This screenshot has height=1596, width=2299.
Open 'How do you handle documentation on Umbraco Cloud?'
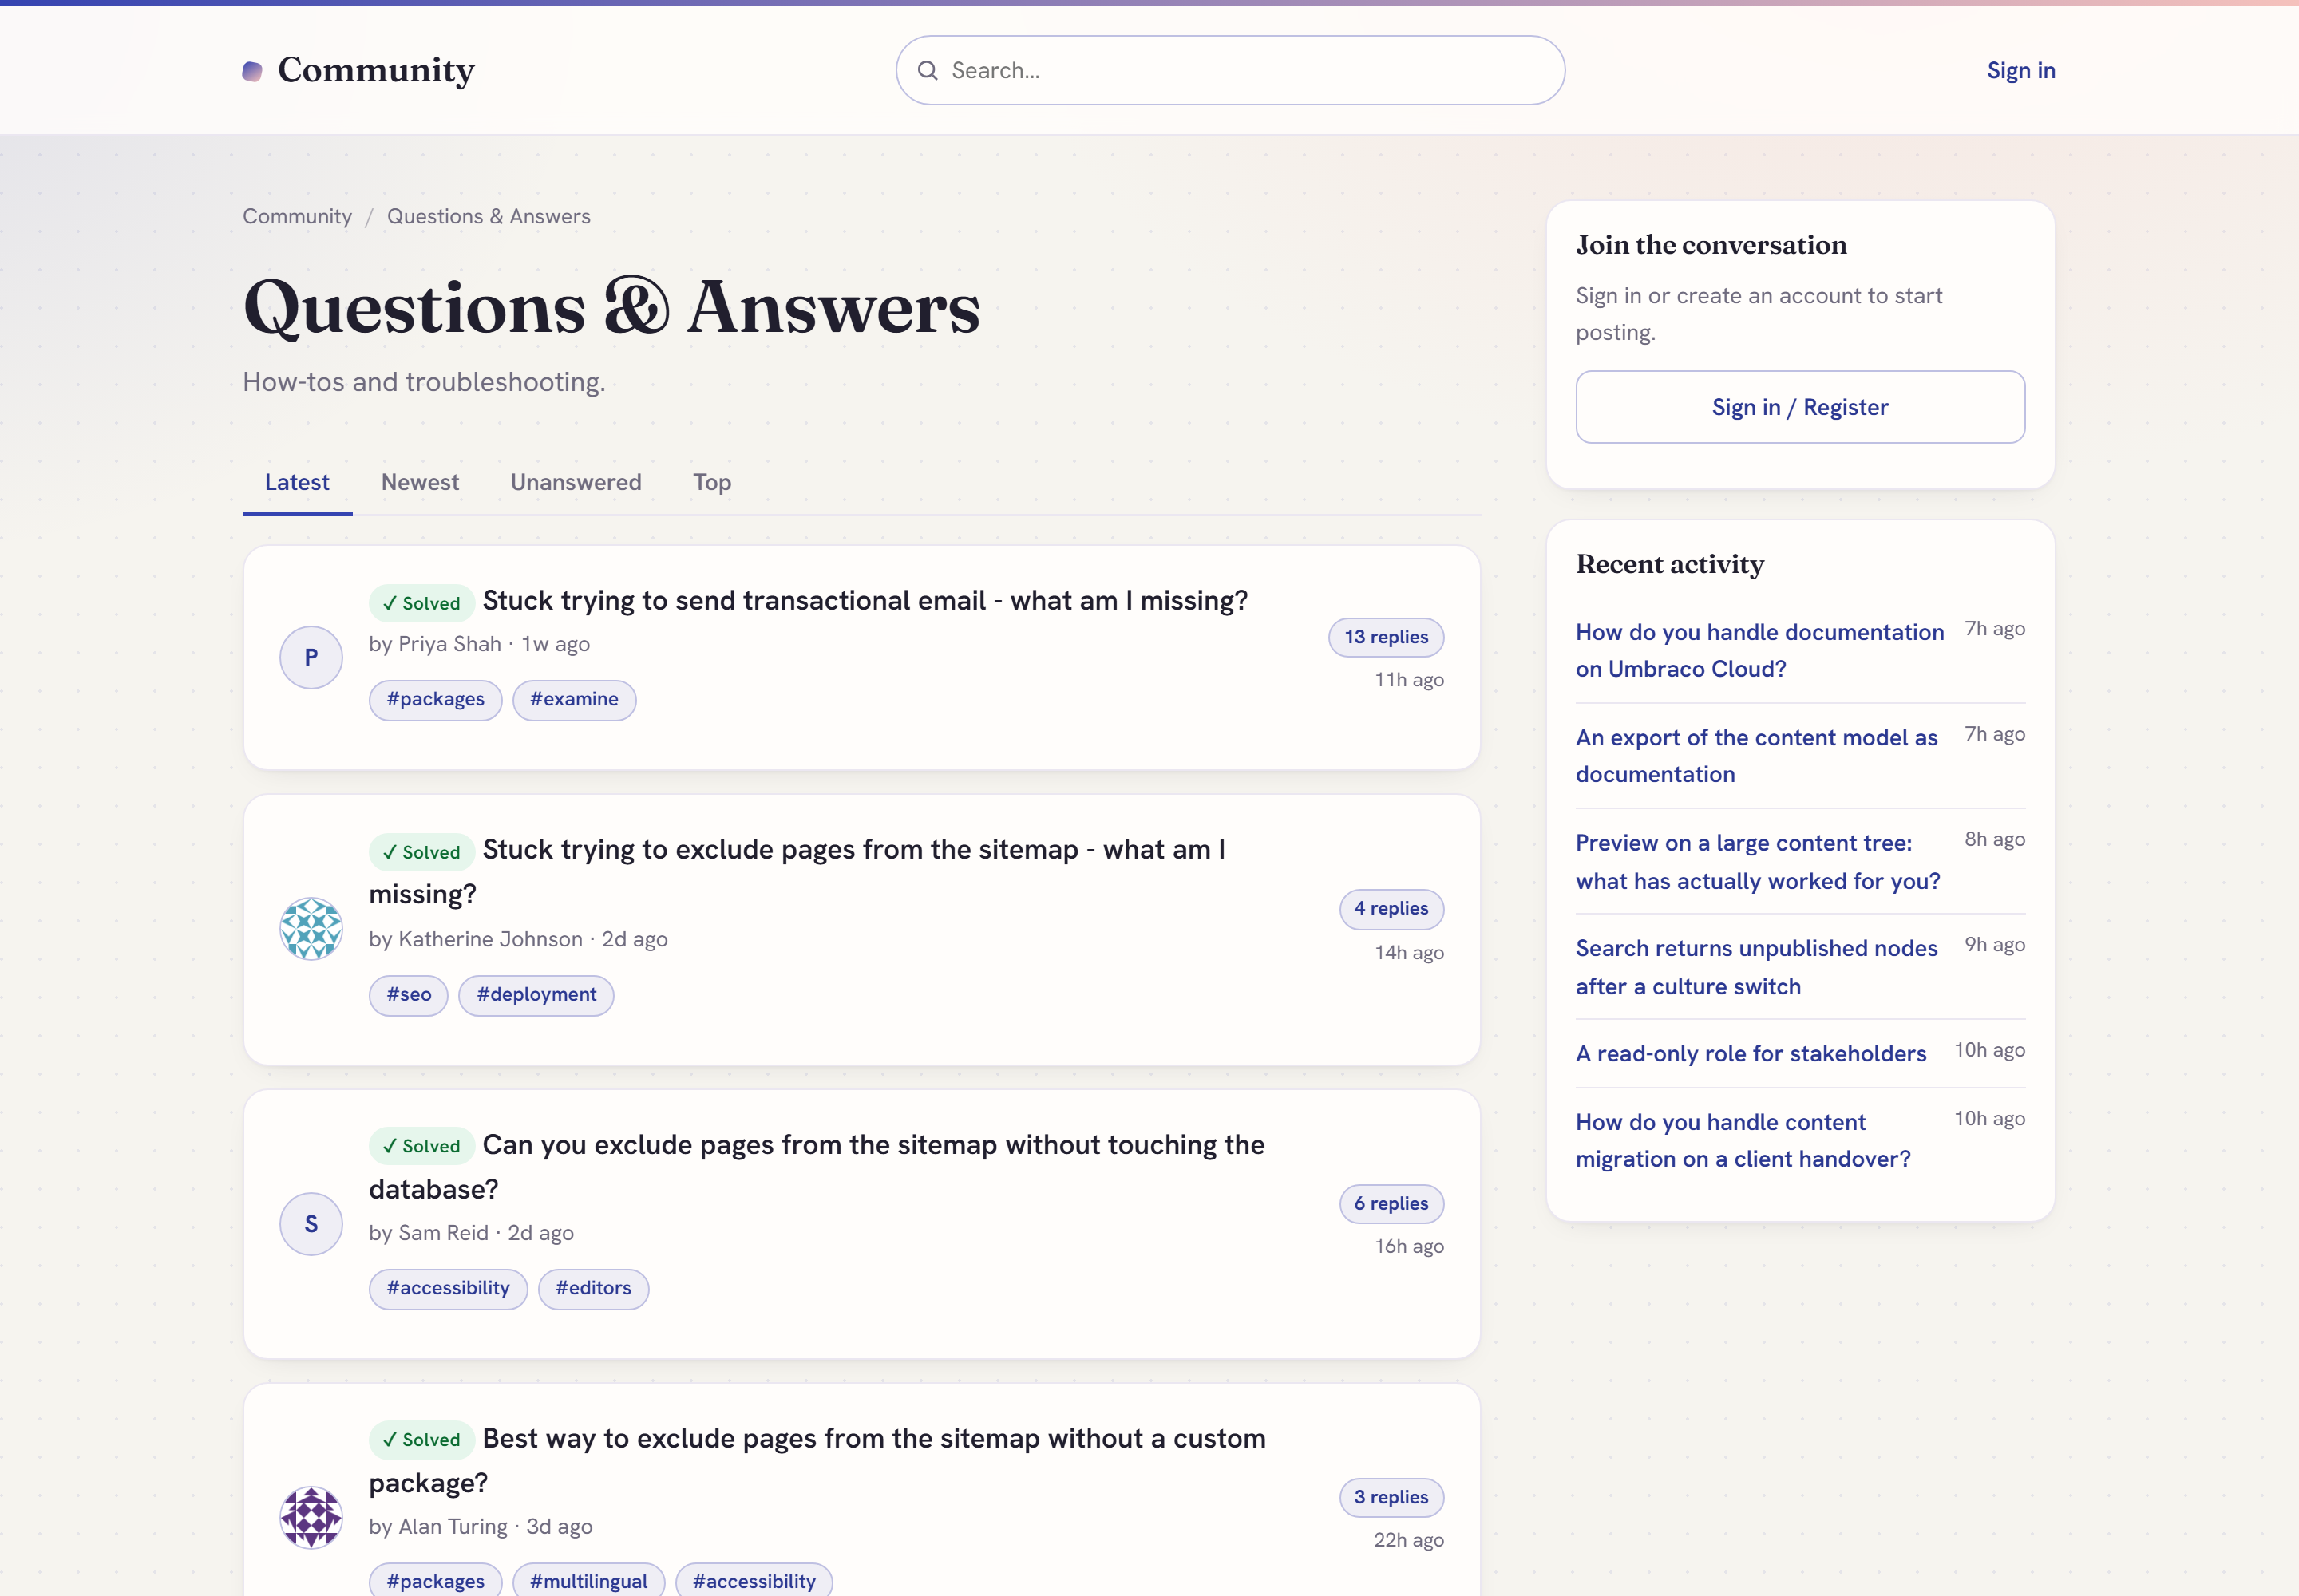coord(1759,650)
